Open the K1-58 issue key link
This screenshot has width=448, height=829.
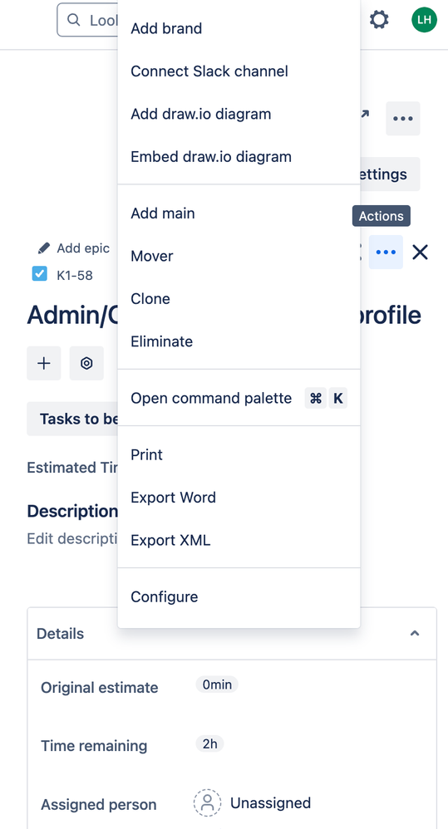75,275
